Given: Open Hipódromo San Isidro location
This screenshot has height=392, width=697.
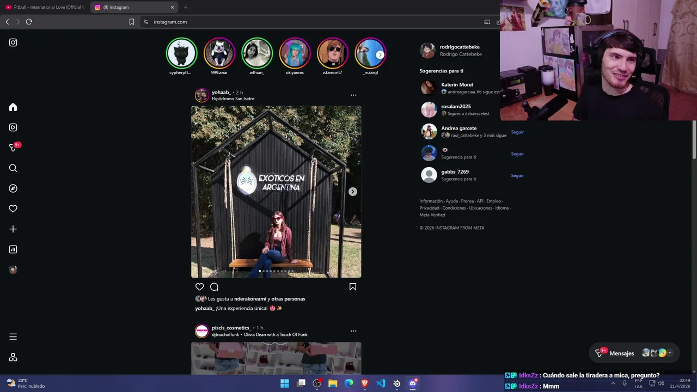Looking at the screenshot, I should (233, 99).
